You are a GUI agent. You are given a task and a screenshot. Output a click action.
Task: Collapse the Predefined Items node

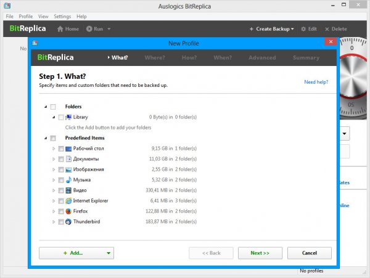(x=46, y=138)
